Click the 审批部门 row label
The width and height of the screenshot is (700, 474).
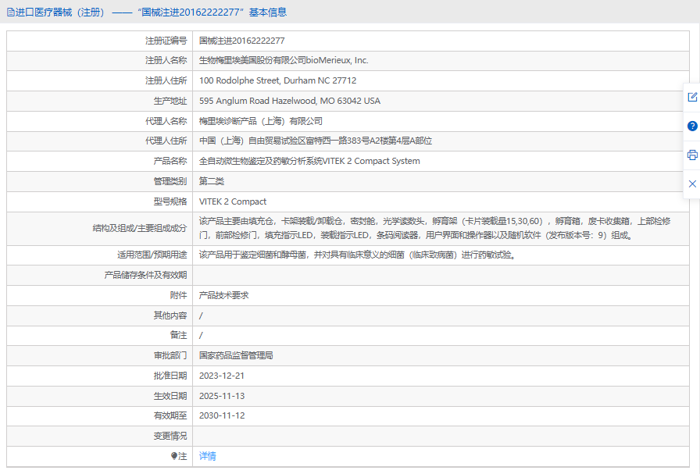click(170, 356)
